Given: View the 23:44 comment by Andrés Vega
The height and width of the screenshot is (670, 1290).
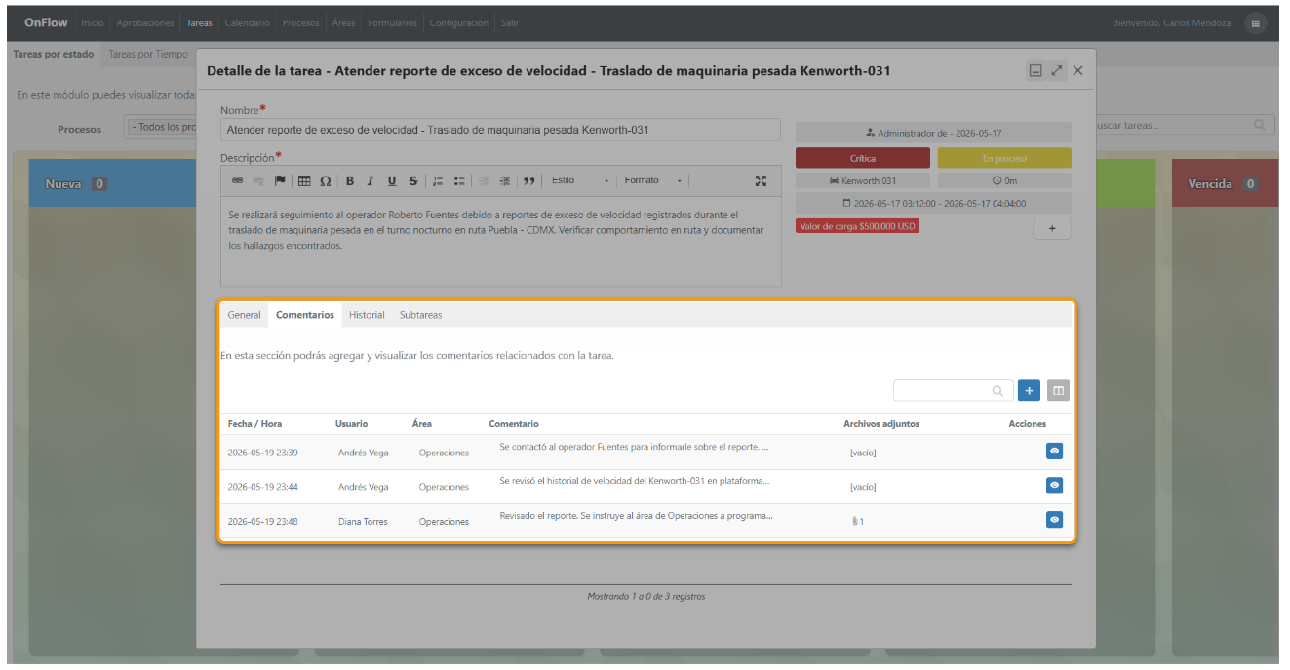Looking at the screenshot, I should (x=1054, y=485).
